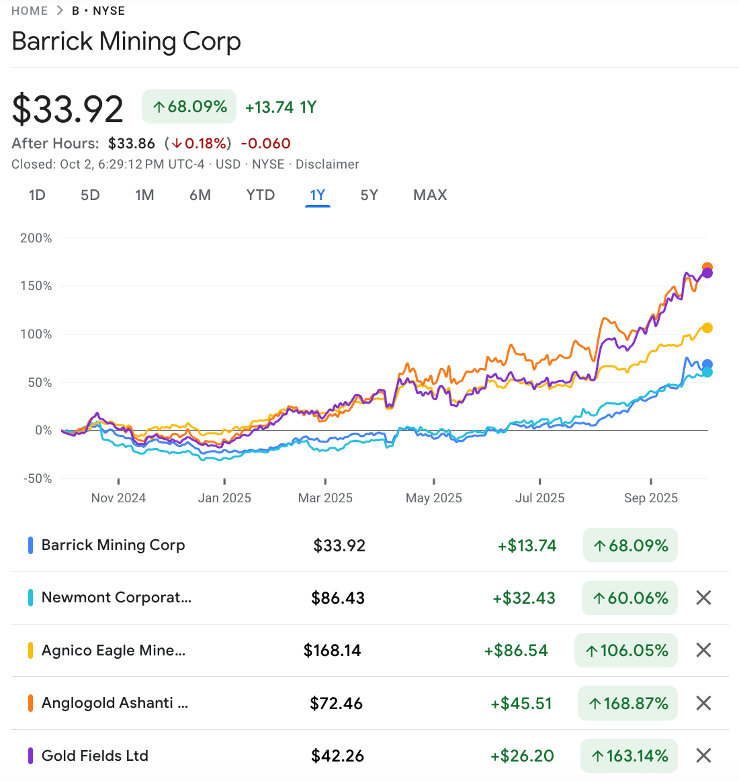Remove Agnico Eagle from the comparison
This screenshot has width=739, height=781.
[703, 649]
